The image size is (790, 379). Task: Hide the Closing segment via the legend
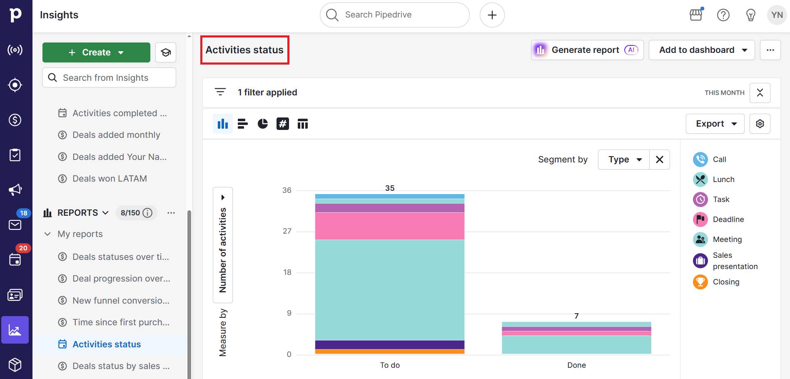(726, 282)
